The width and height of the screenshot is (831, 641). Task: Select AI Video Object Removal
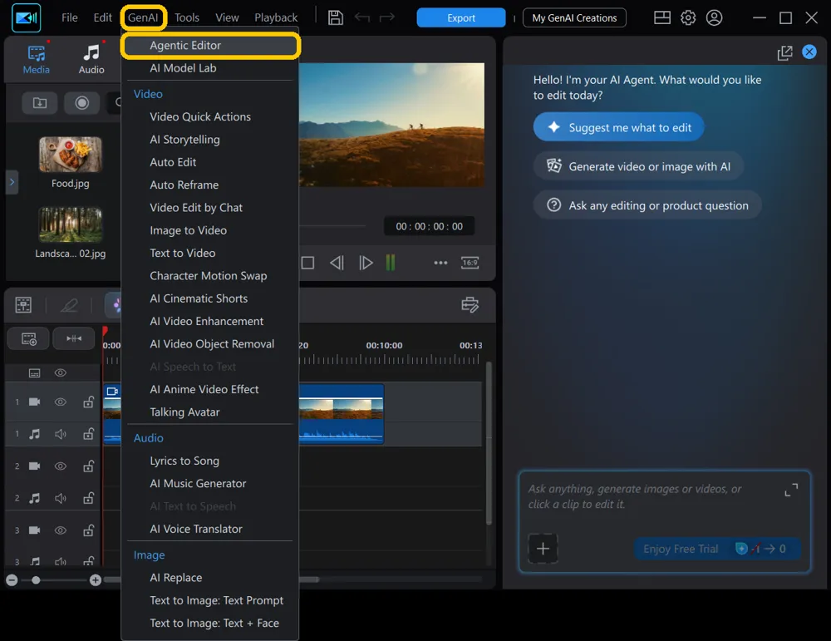coord(210,344)
